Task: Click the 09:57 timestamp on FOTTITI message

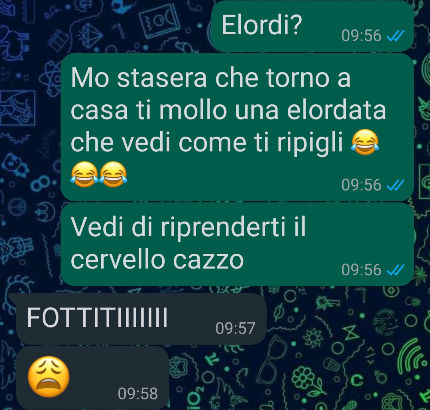Action: pyautogui.click(x=235, y=328)
